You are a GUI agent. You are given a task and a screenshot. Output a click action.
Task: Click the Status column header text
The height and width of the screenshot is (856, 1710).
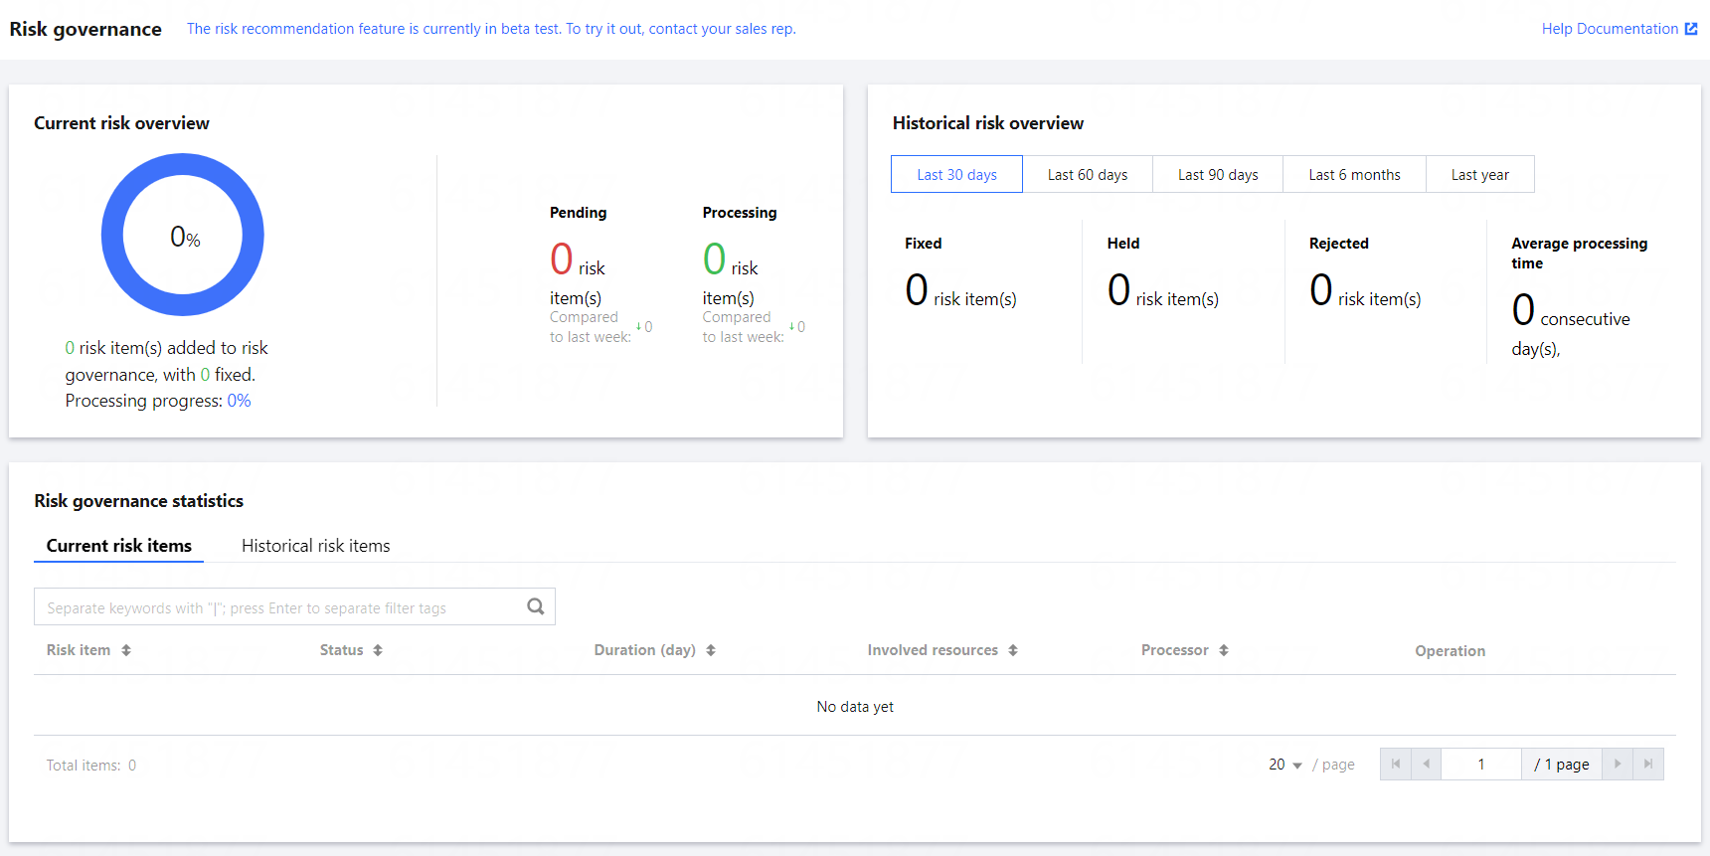coord(341,650)
